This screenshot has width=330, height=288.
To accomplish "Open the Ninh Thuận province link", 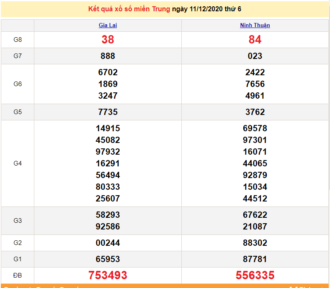I will point(255,25).
